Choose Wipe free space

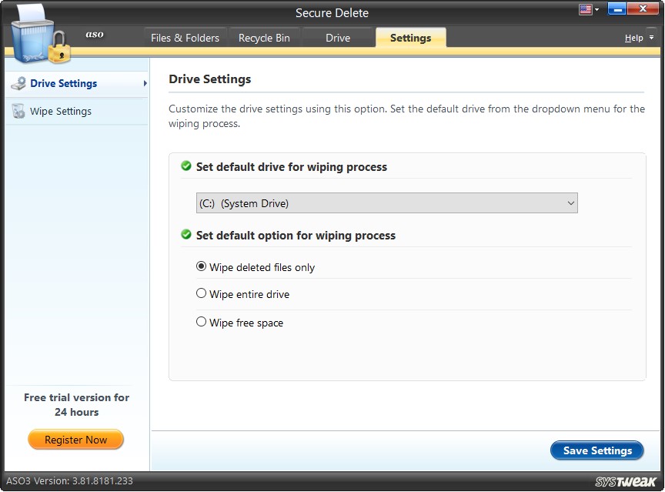tap(201, 322)
